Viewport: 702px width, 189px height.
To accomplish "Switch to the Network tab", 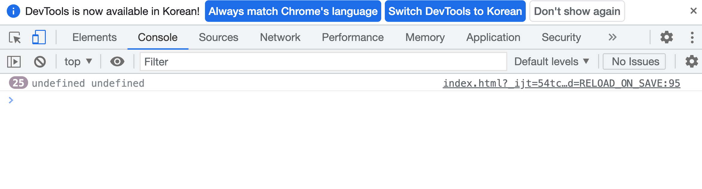I will 280,37.
